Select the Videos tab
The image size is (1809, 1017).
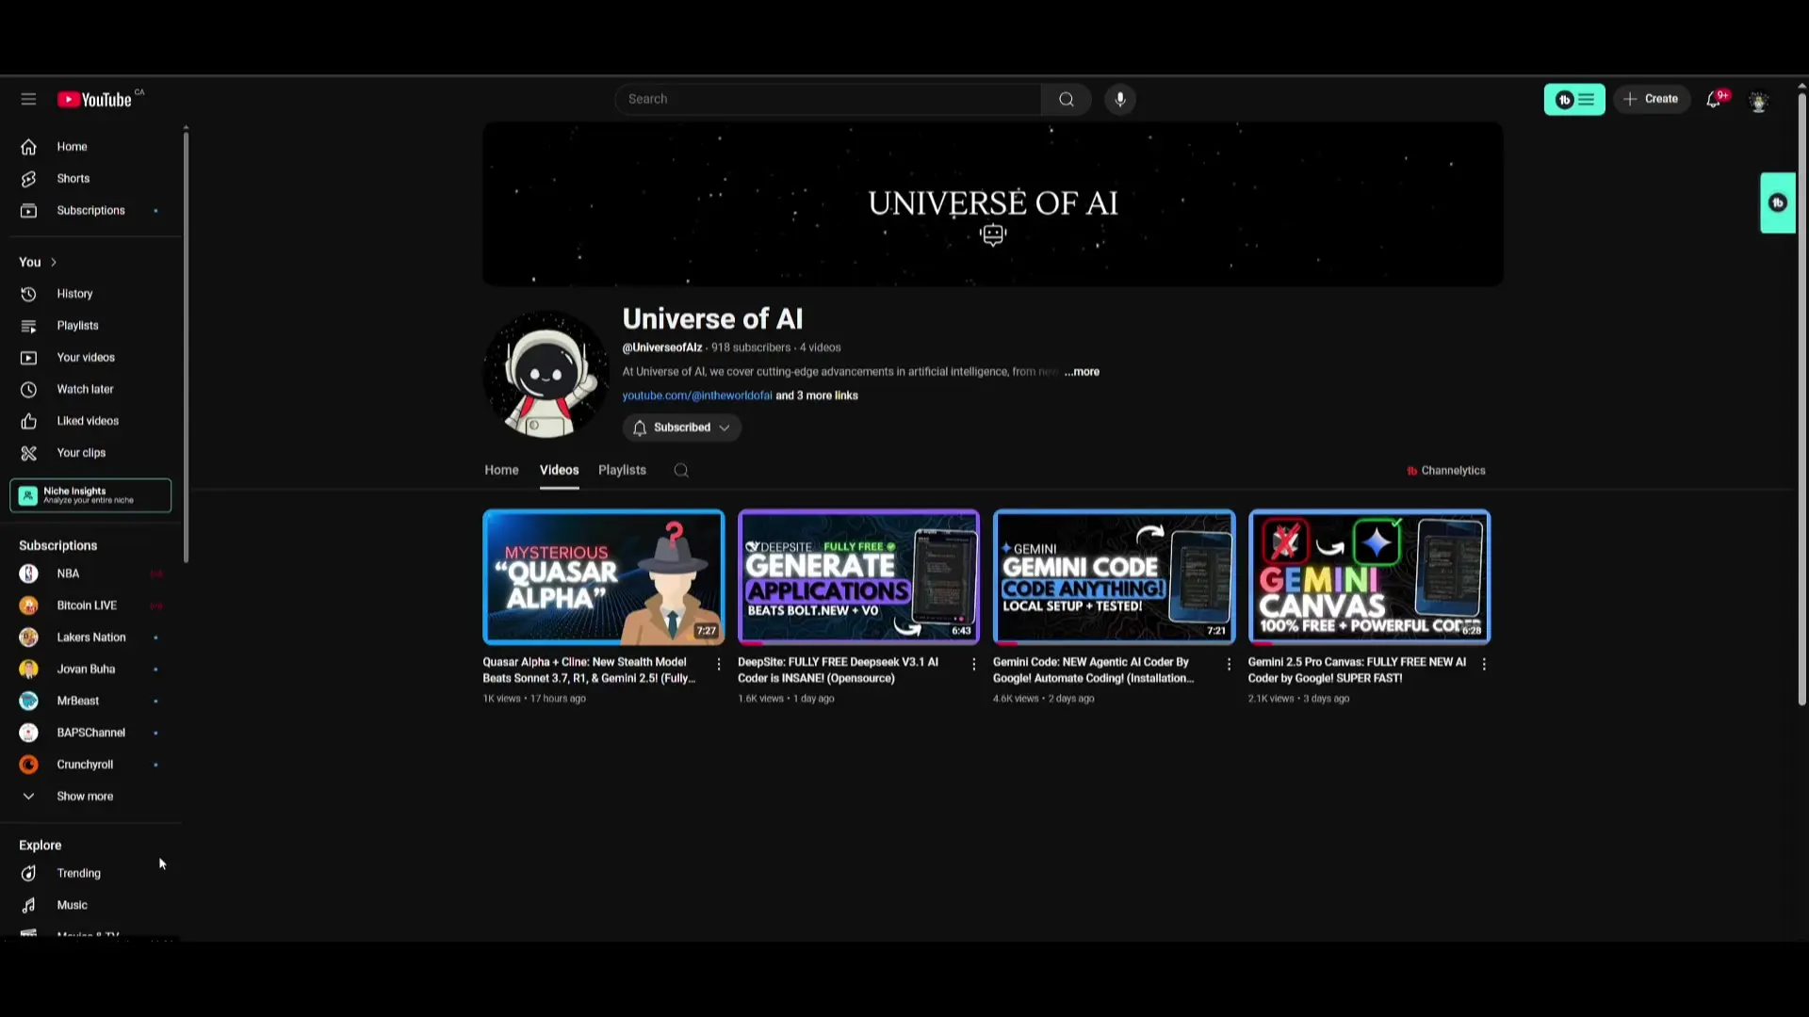click(x=559, y=470)
